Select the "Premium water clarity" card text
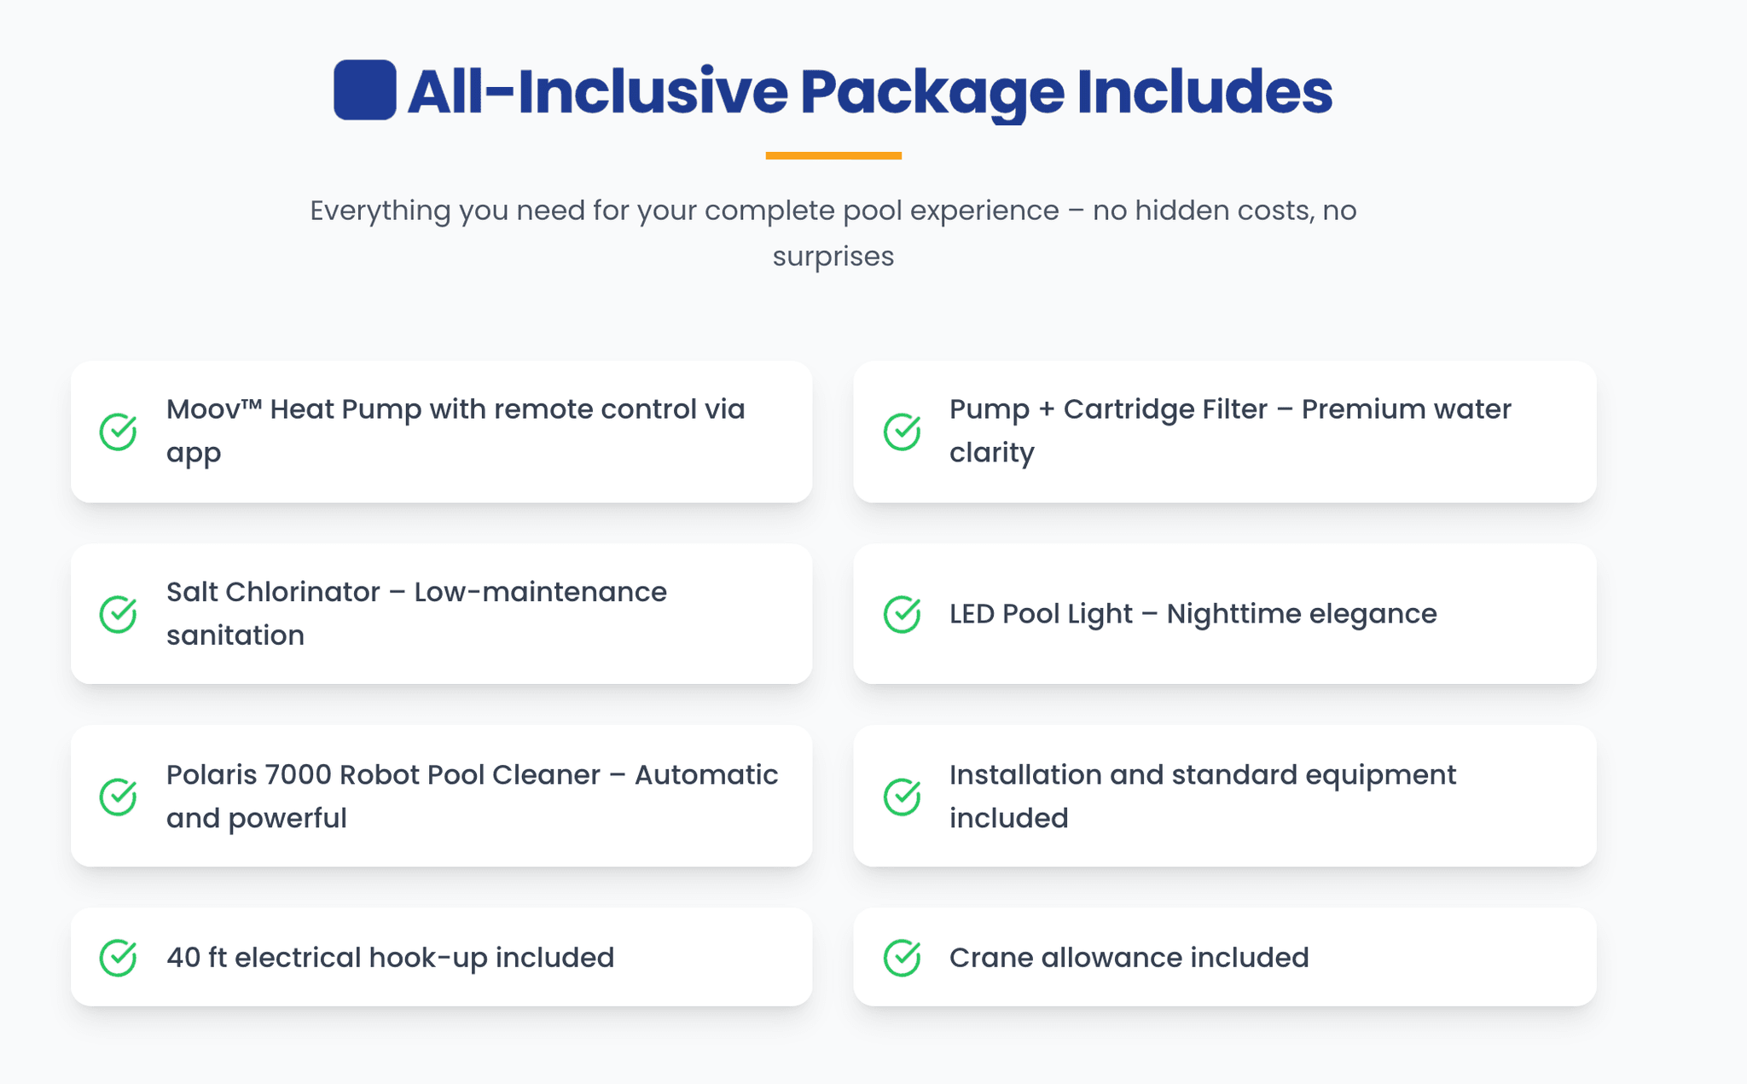1747x1084 pixels. coord(1230,431)
